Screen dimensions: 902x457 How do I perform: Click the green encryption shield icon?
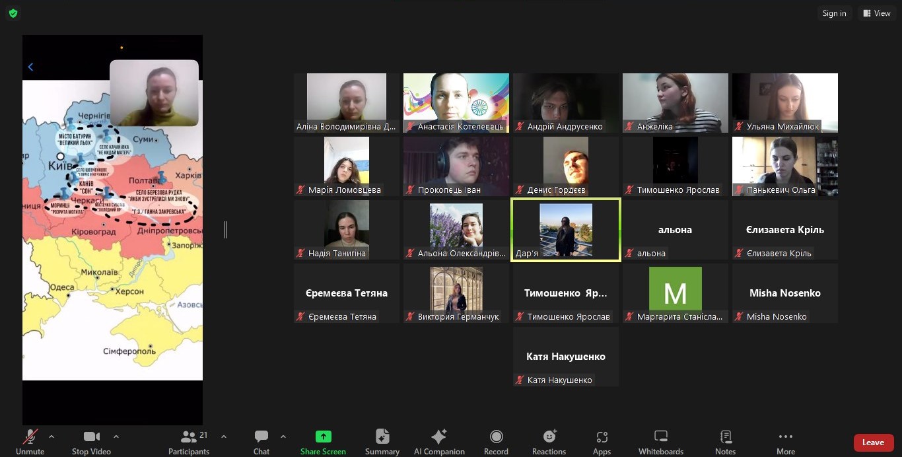coord(13,13)
